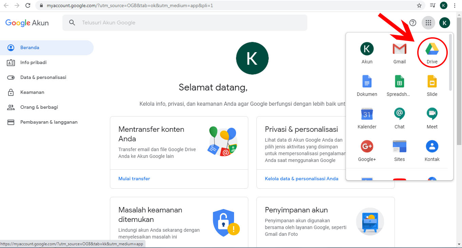Open the profile avatar account menu
Screen dimensions: 462x248
tap(444, 23)
